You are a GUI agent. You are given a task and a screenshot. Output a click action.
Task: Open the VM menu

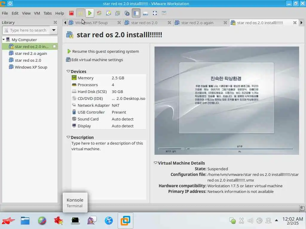point(37,13)
